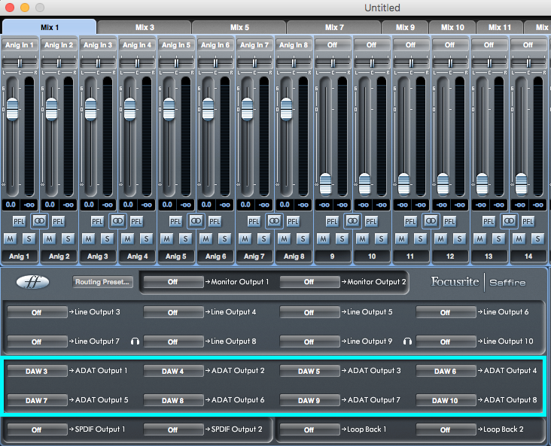
Task: Open Line Output 10 source dropdown
Action: [446, 341]
